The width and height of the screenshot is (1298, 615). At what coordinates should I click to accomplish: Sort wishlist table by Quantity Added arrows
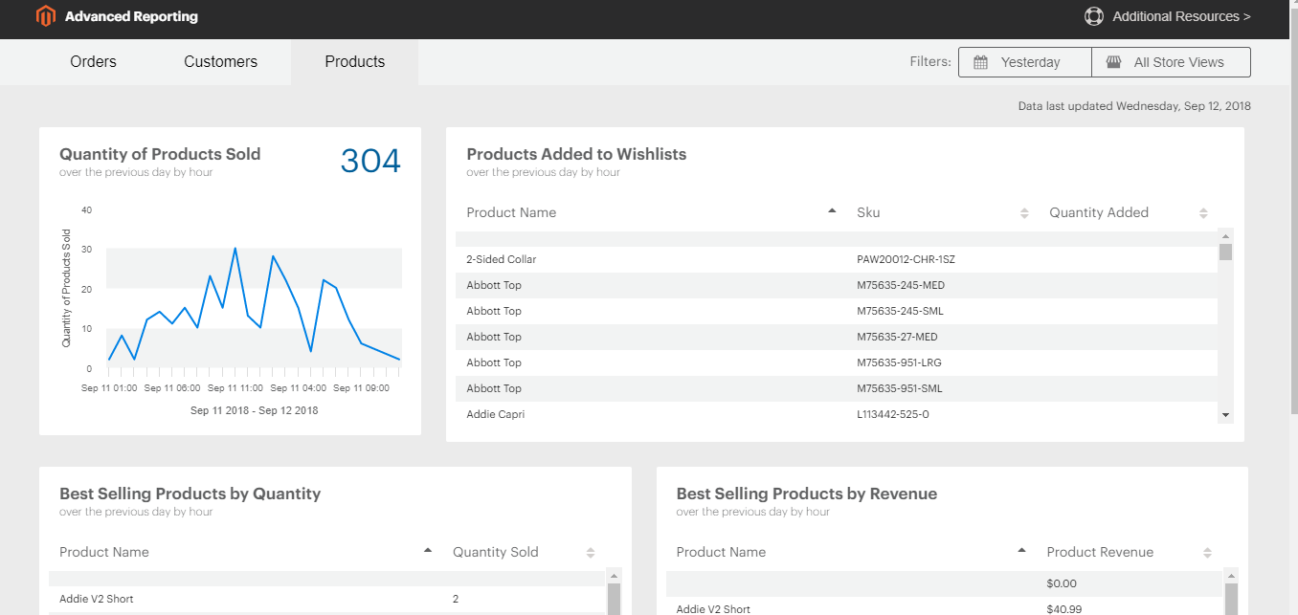1203,213
